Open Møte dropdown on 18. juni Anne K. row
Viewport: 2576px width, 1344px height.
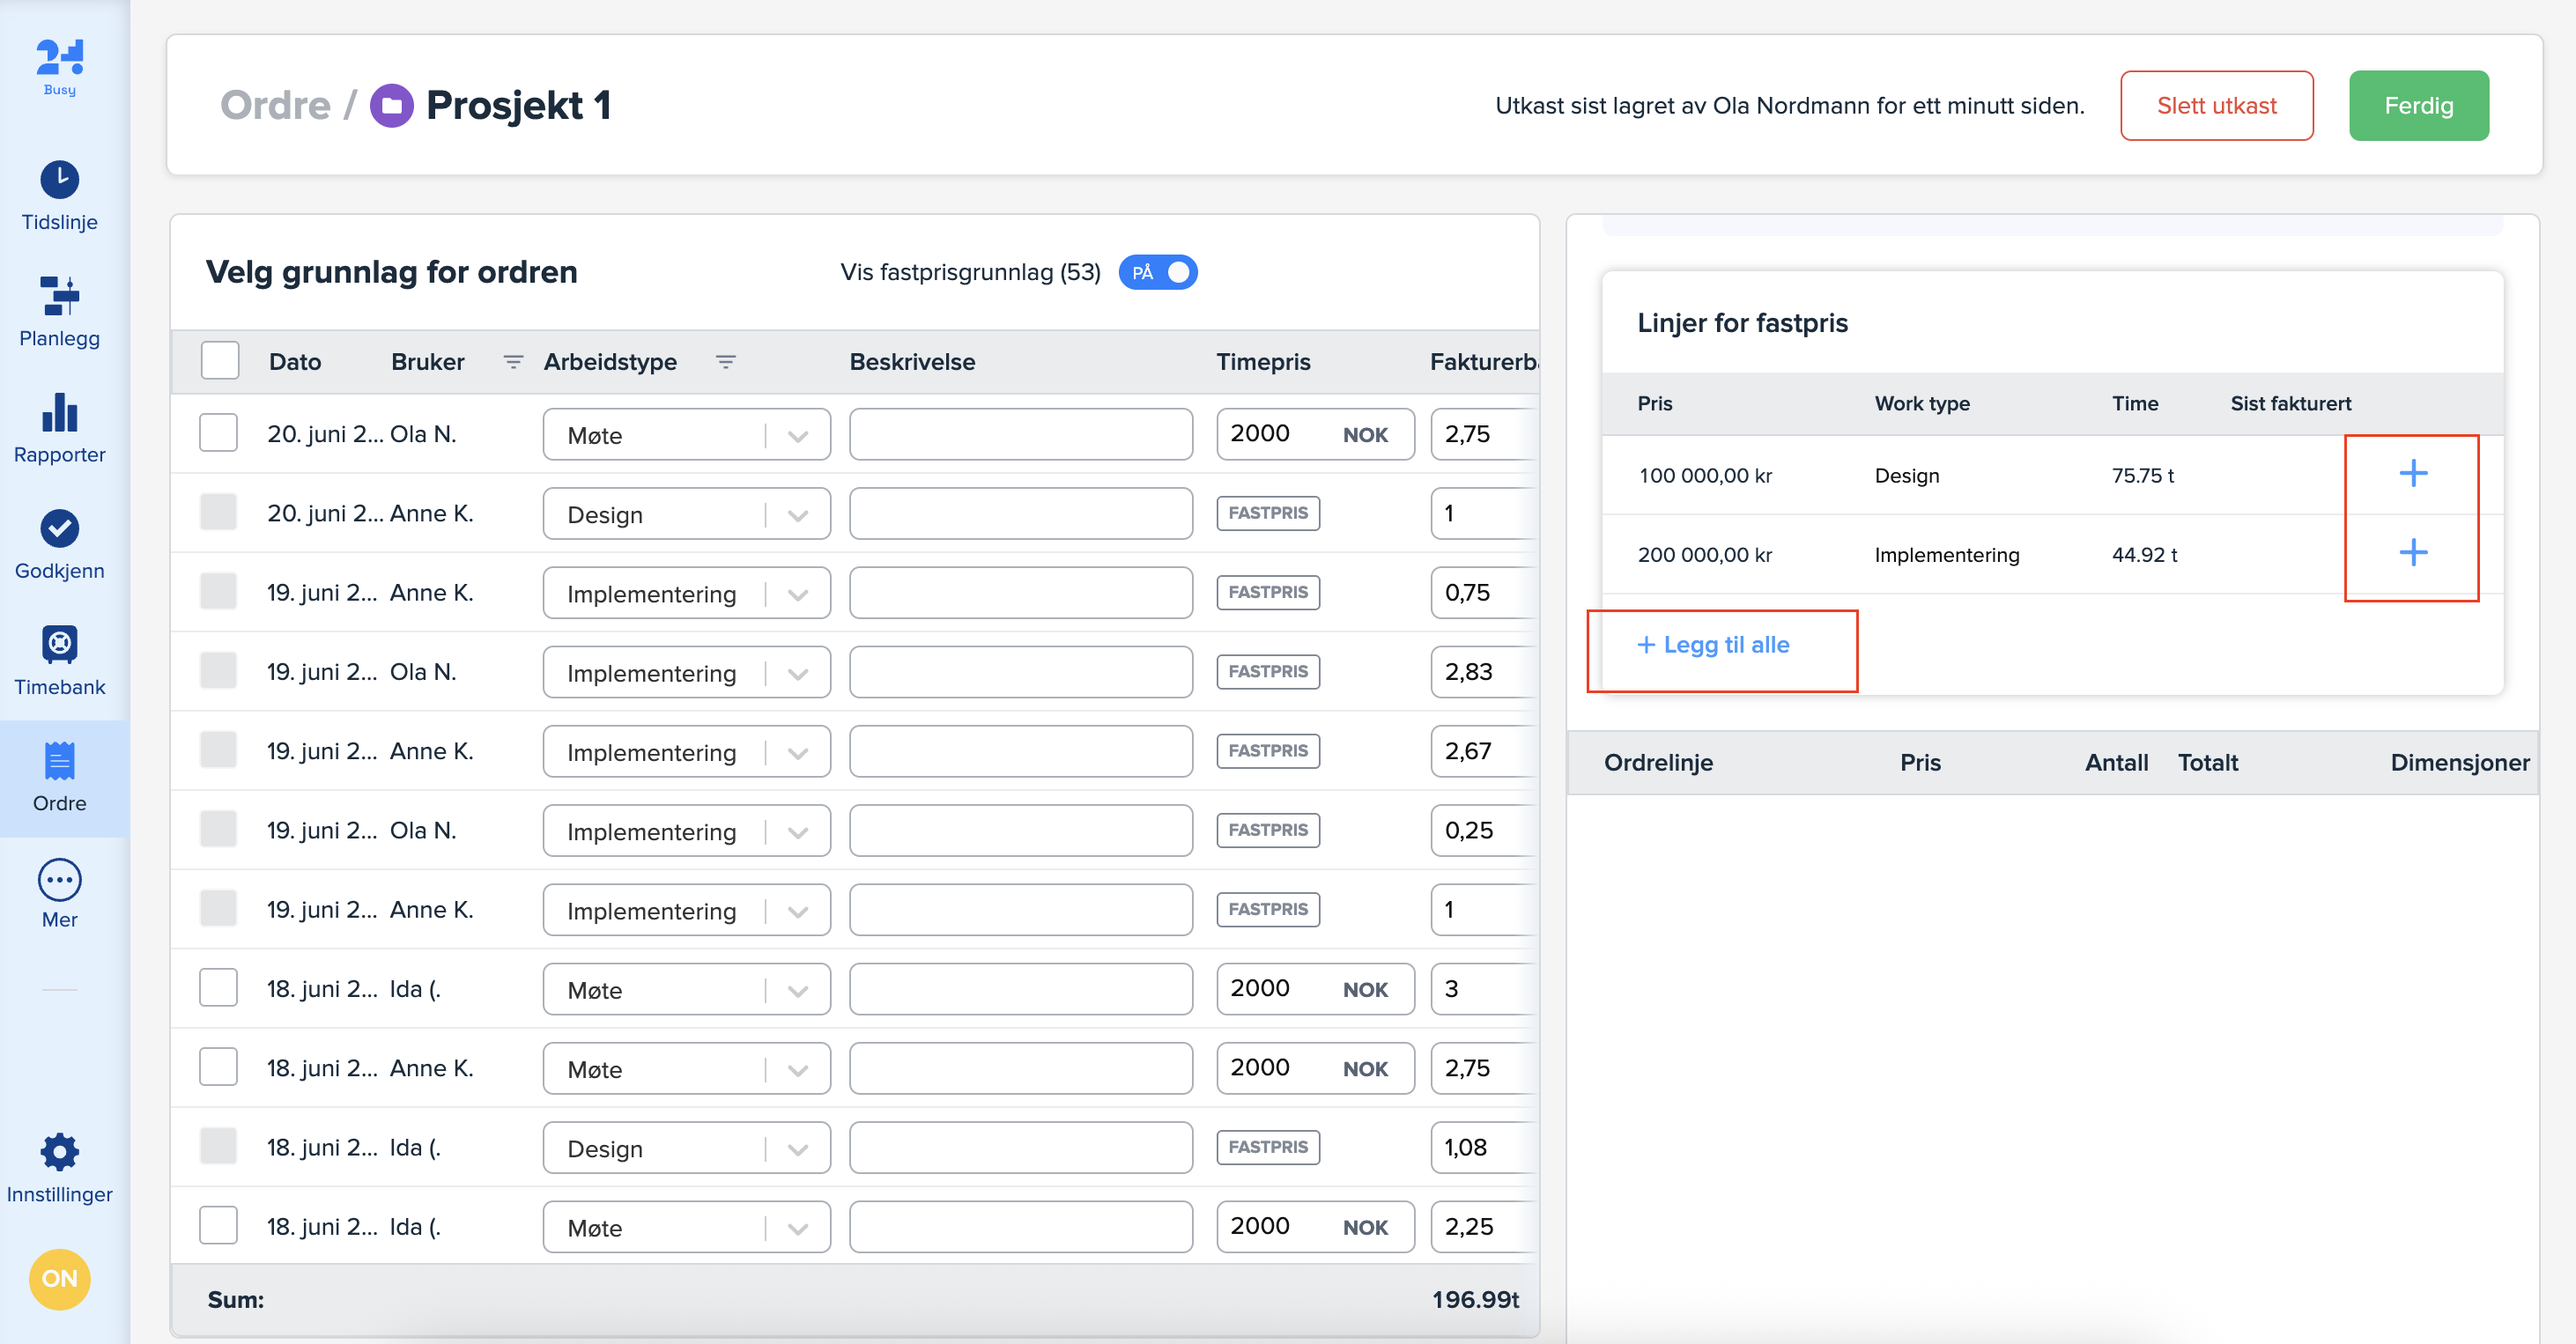pyautogui.click(x=797, y=1070)
